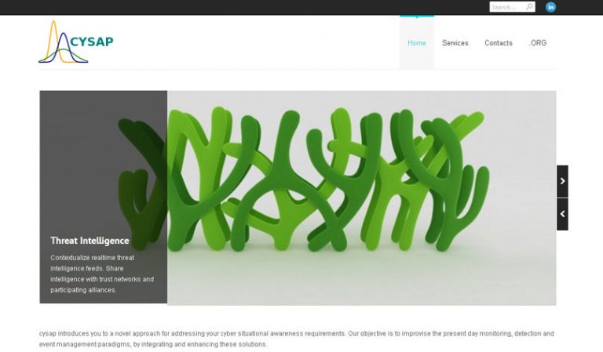This screenshot has height=352, width=603.
Task: Focus the Search text field
Action: pyautogui.click(x=508, y=7)
